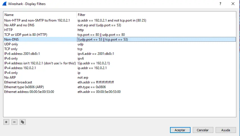240x136 pixels.
Task: Click the 'ip' filter expression
Action: [79, 73]
